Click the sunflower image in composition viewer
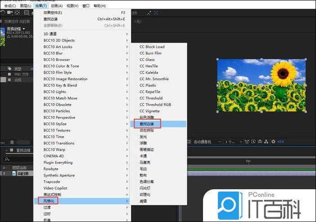 click(x=262, y=85)
